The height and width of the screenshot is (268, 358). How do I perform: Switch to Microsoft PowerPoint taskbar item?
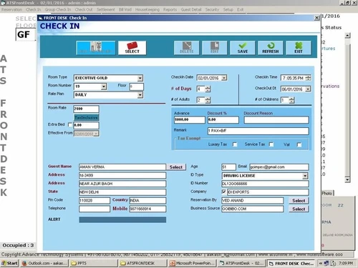coord(193,263)
